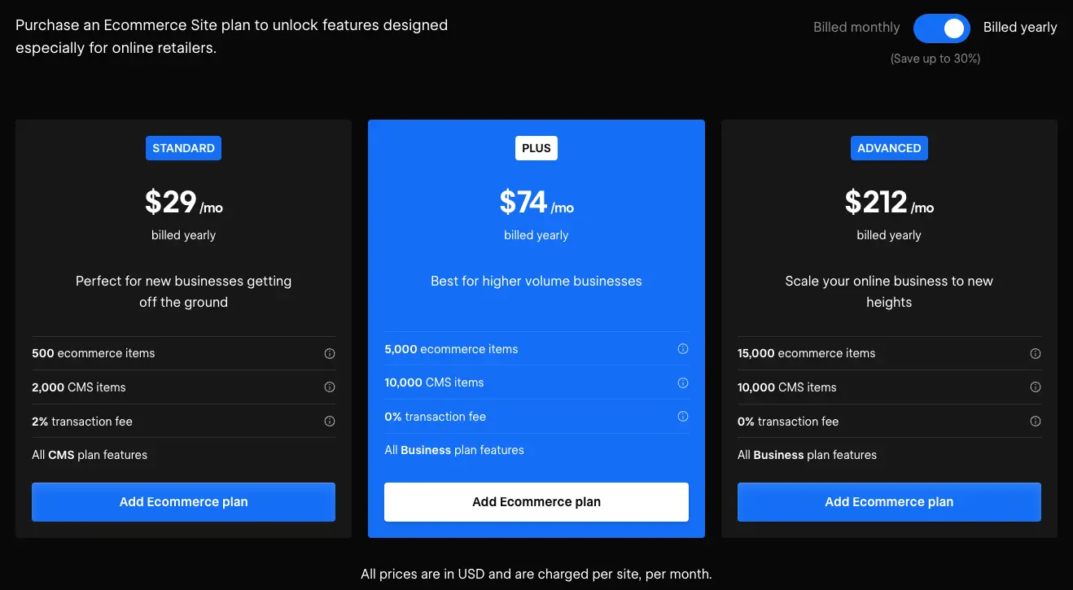1073x590 pixels.
Task: Show info for Plus plan 10,000 CMS items
Action: (683, 382)
